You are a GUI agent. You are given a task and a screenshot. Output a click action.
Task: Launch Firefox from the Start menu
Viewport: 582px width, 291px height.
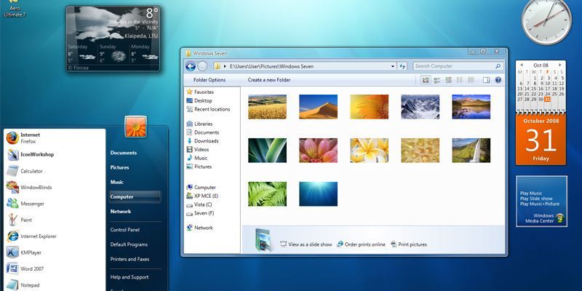(29, 138)
